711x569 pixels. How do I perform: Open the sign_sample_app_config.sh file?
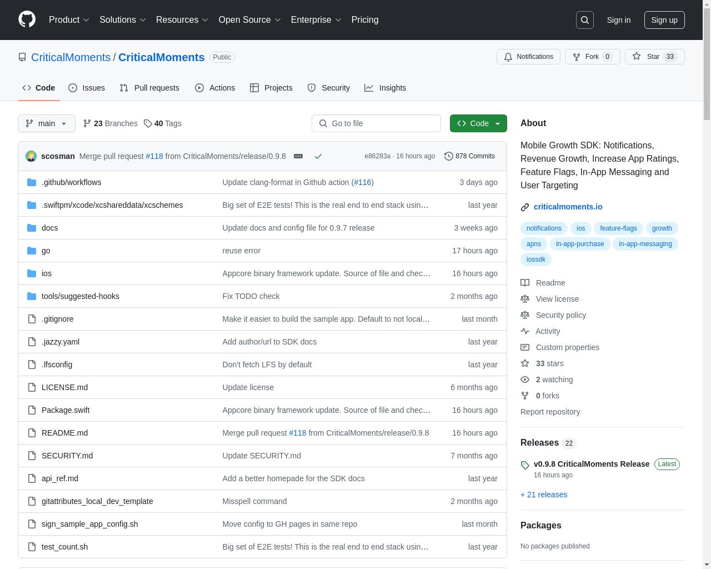coord(89,524)
